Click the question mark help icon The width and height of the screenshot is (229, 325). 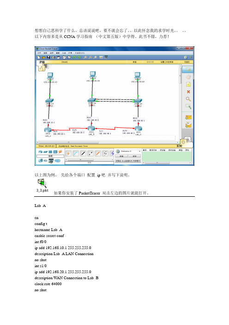point(190,57)
